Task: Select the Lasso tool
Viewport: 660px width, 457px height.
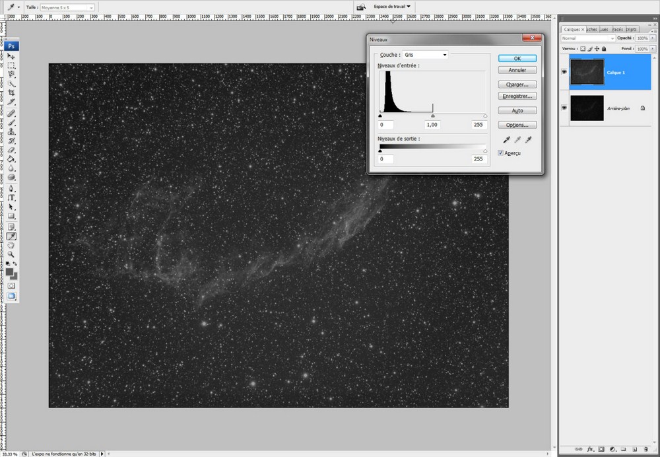Action: pyautogui.click(x=11, y=75)
